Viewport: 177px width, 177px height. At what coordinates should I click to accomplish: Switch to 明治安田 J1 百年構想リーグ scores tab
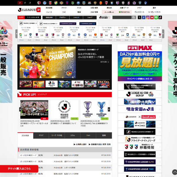(x=28, y=23)
